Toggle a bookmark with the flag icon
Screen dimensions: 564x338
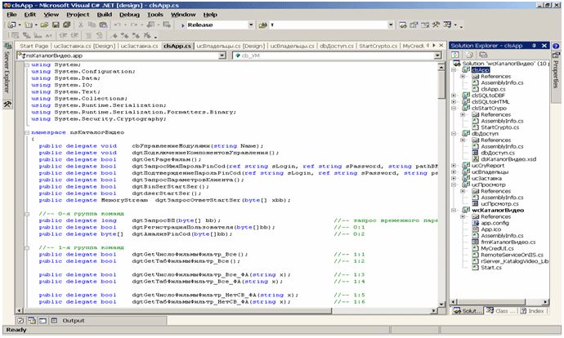coord(114,35)
